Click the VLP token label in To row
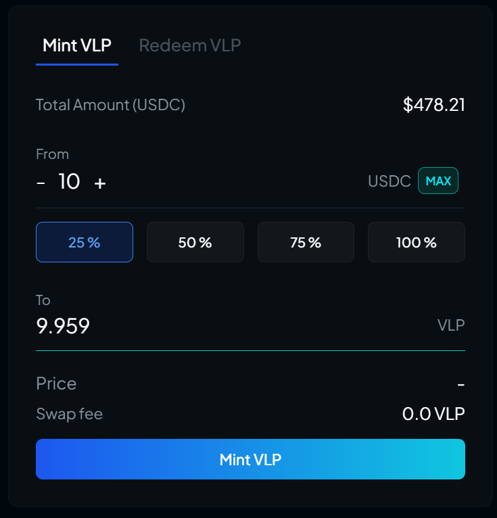Viewport: 497px width, 518px height. coord(451,325)
